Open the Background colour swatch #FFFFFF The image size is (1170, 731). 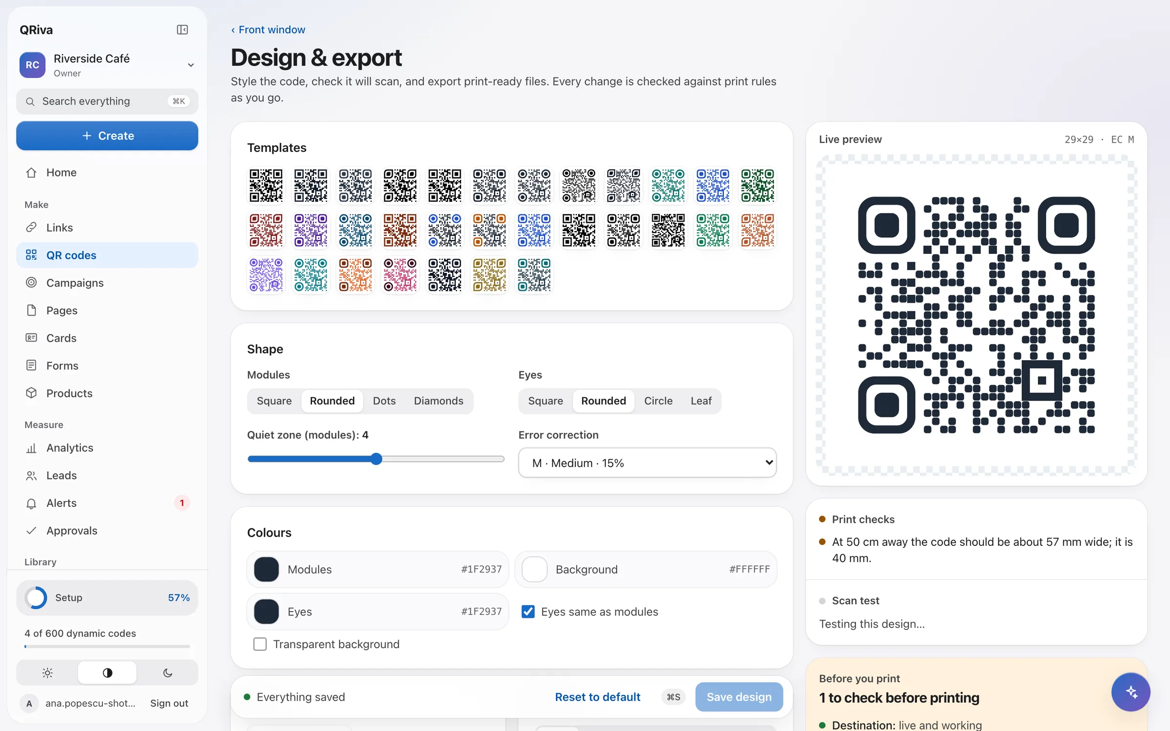coord(535,569)
